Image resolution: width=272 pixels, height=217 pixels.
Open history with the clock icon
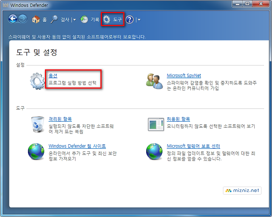click(84, 19)
